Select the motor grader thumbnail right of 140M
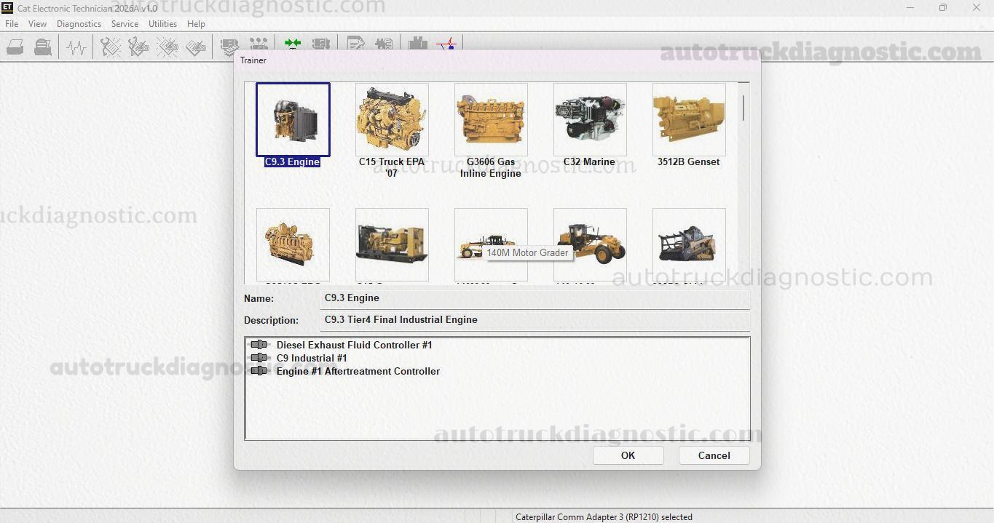This screenshot has height=523, width=994. tap(590, 244)
